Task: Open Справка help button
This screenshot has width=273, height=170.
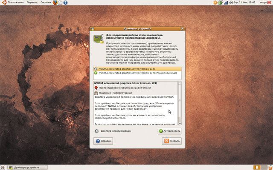Action: pos(103,141)
